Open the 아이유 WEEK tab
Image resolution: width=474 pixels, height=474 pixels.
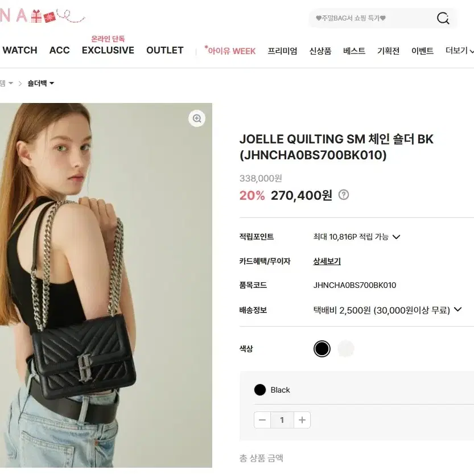point(230,51)
